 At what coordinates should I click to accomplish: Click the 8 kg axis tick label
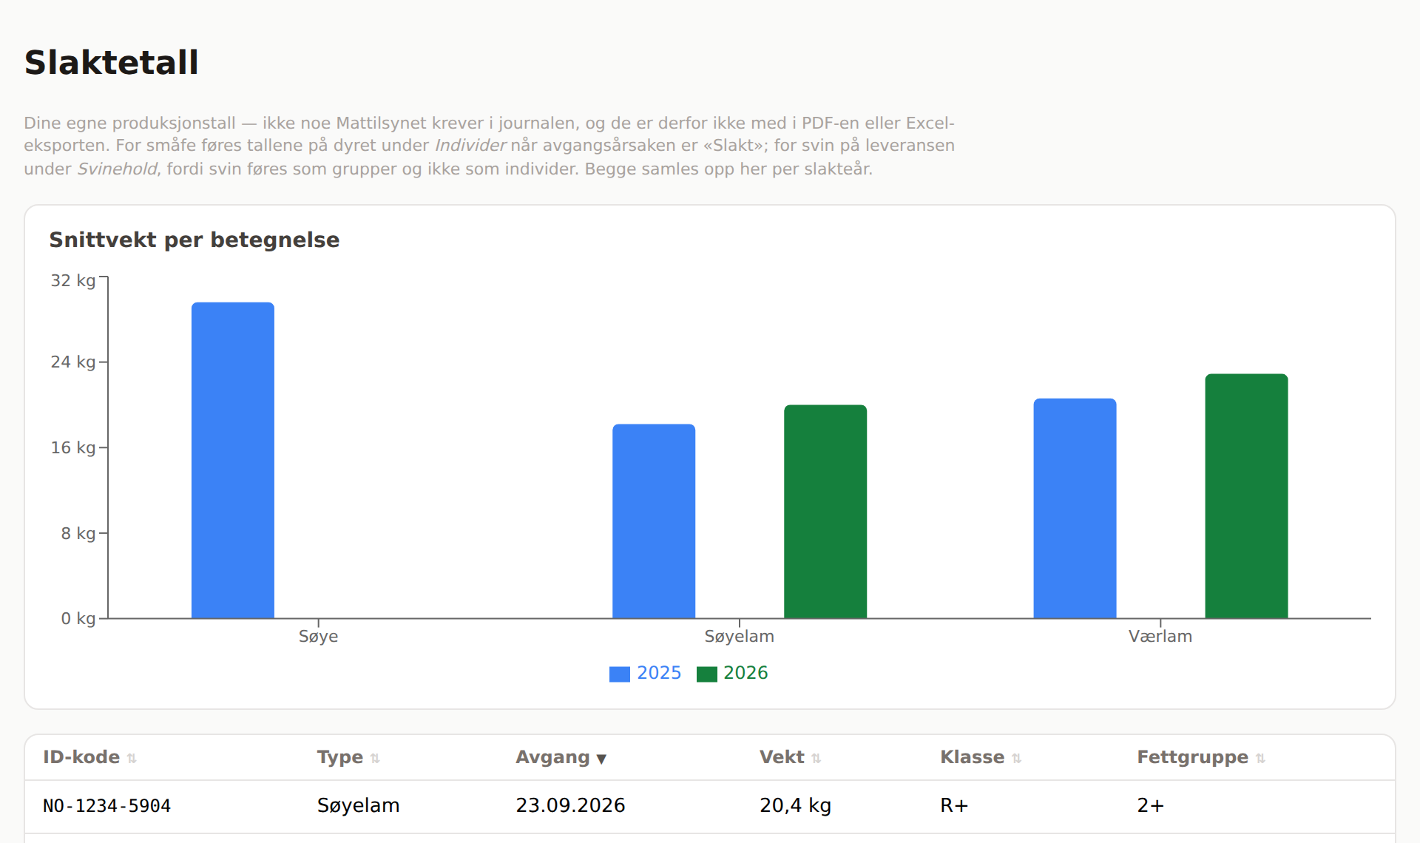tap(78, 533)
